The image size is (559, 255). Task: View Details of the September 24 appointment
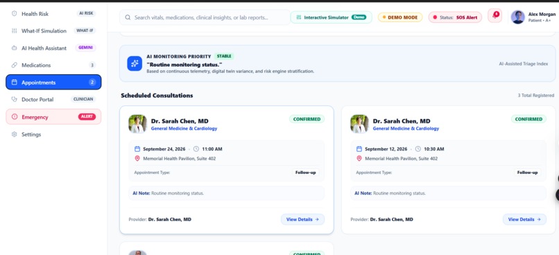302,220
